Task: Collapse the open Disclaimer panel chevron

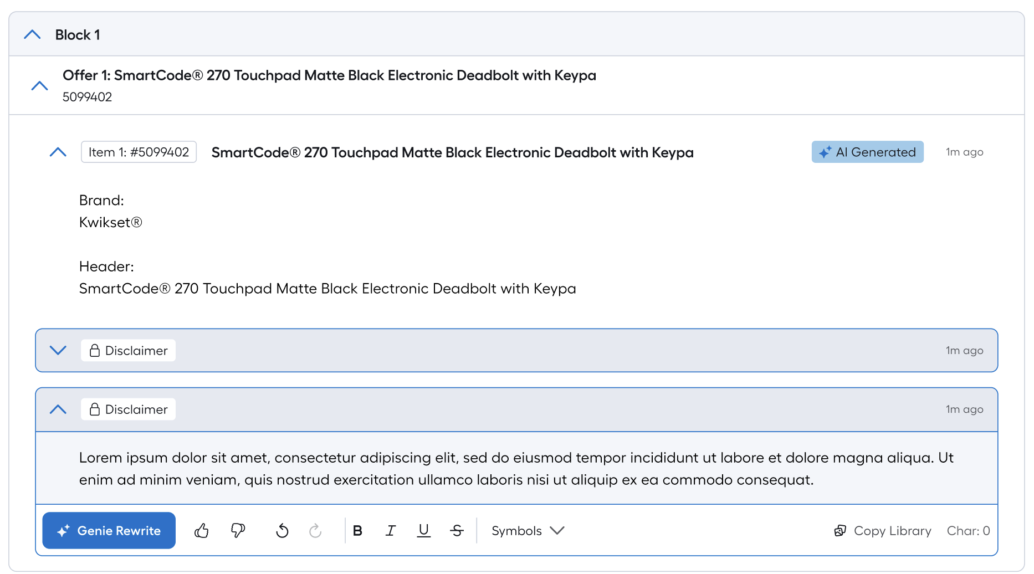Action: [x=58, y=409]
